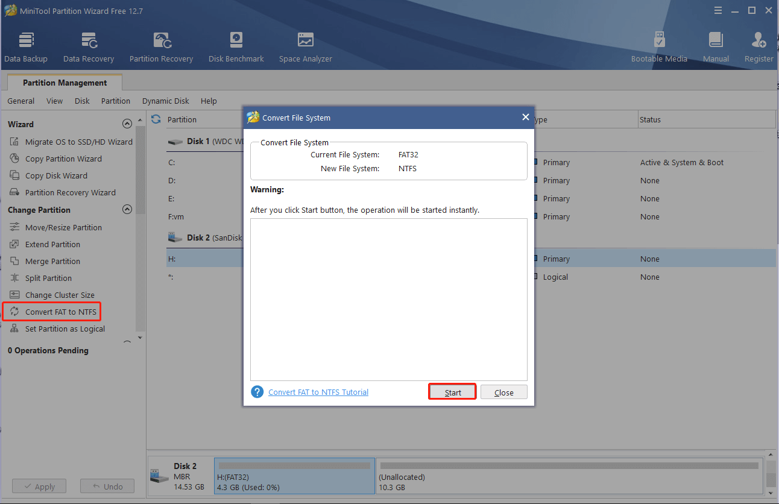Viewport: 779px width, 504px height.
Task: Click "0 Operations Pending" label
Action: point(48,350)
